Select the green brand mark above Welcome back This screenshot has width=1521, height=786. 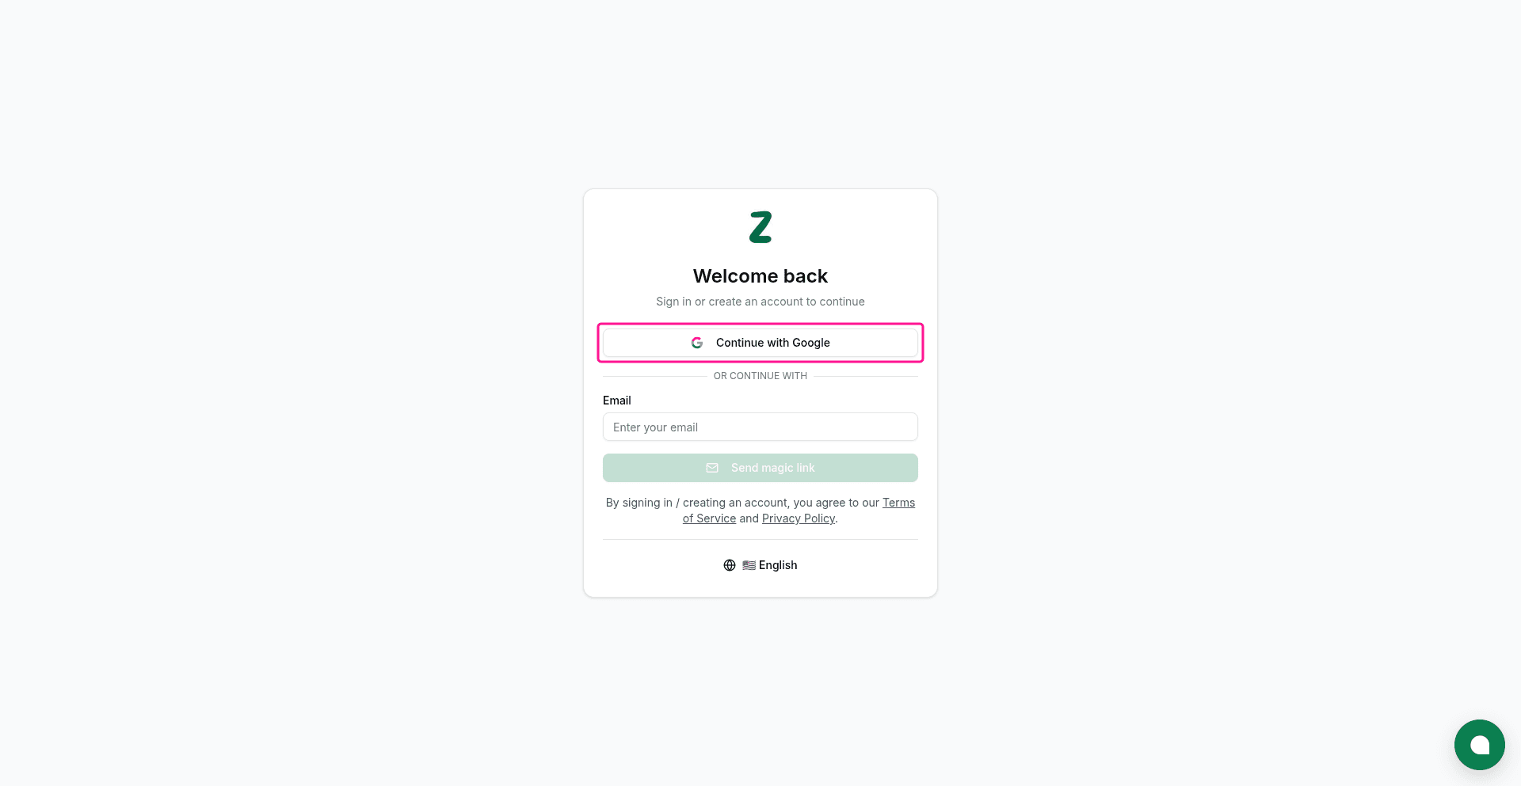click(760, 226)
